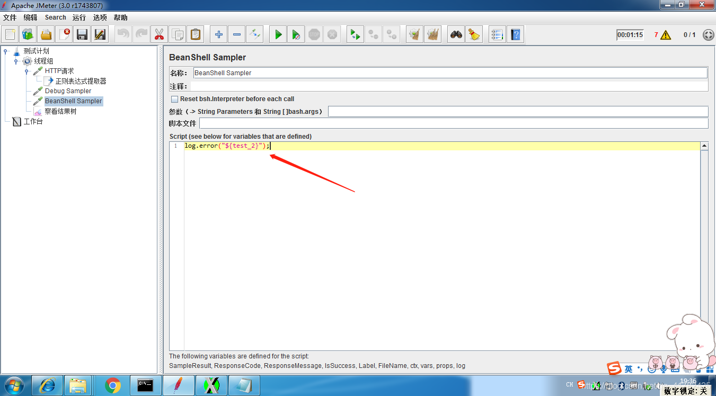The height and width of the screenshot is (396, 716).
Task: Select the 线程组 node
Action: 43,61
